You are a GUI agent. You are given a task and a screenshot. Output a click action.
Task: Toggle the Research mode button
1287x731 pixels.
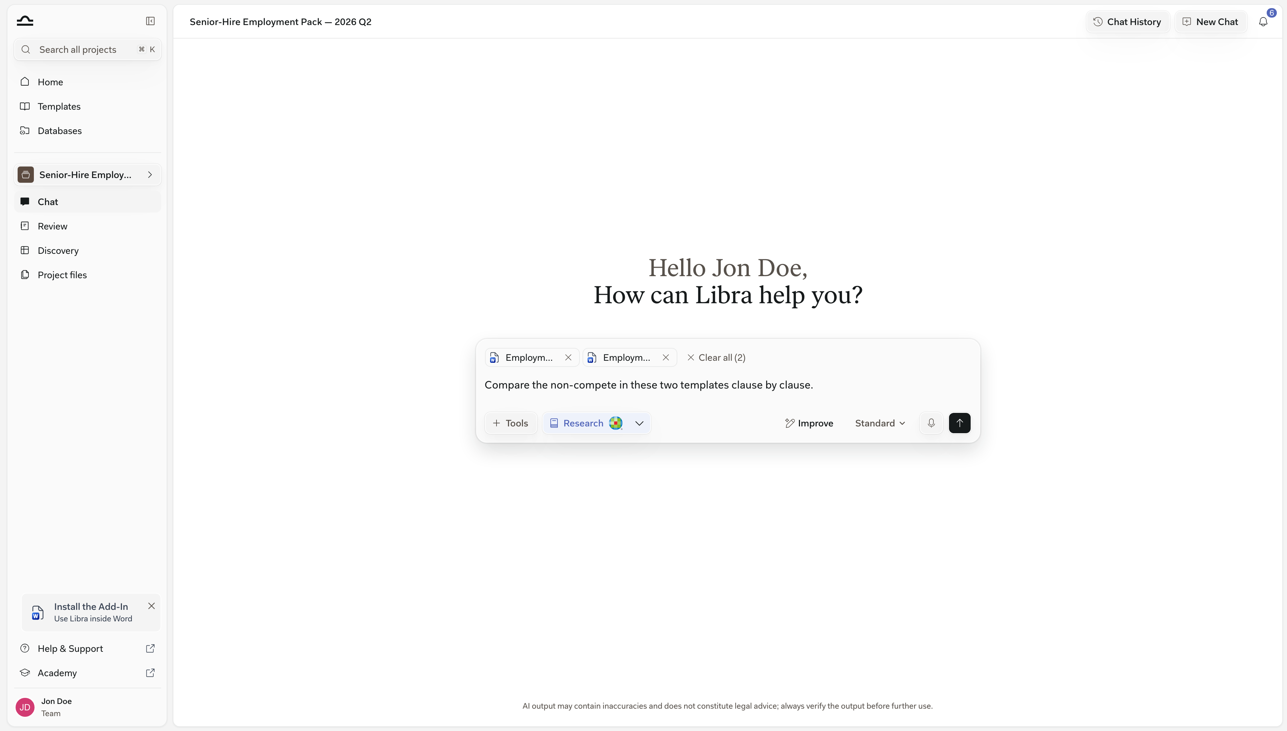tap(583, 423)
